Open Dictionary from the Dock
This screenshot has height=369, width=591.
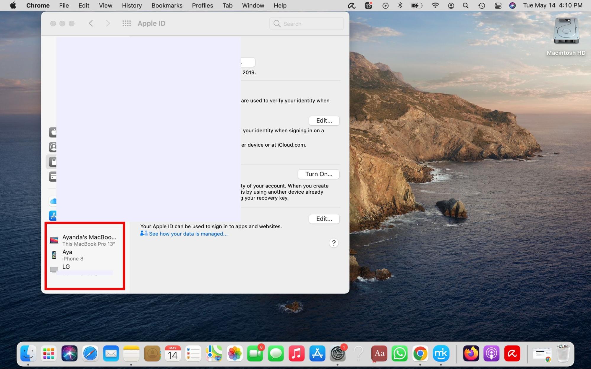coord(379,353)
